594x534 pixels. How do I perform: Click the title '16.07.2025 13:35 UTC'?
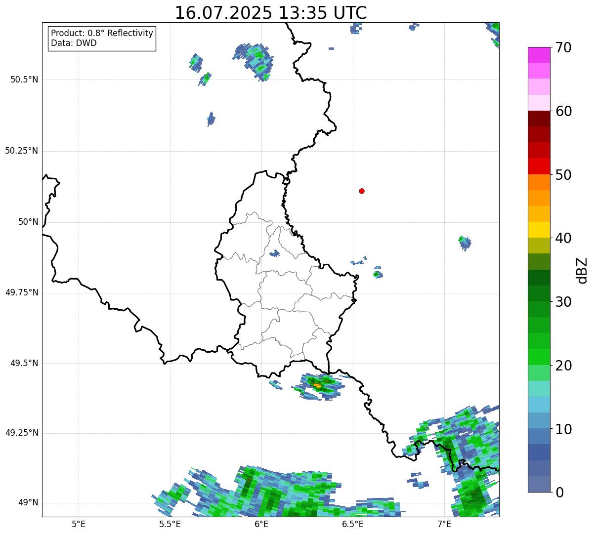tap(271, 13)
